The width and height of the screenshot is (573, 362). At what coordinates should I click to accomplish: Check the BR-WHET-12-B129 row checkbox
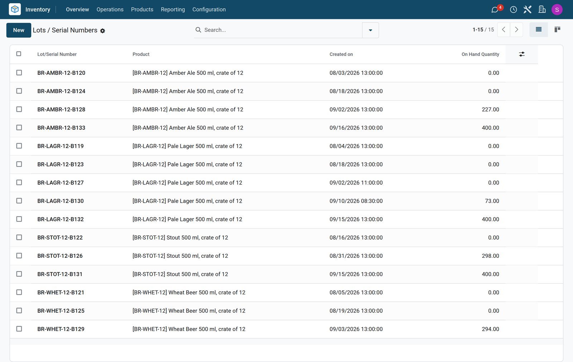point(19,329)
